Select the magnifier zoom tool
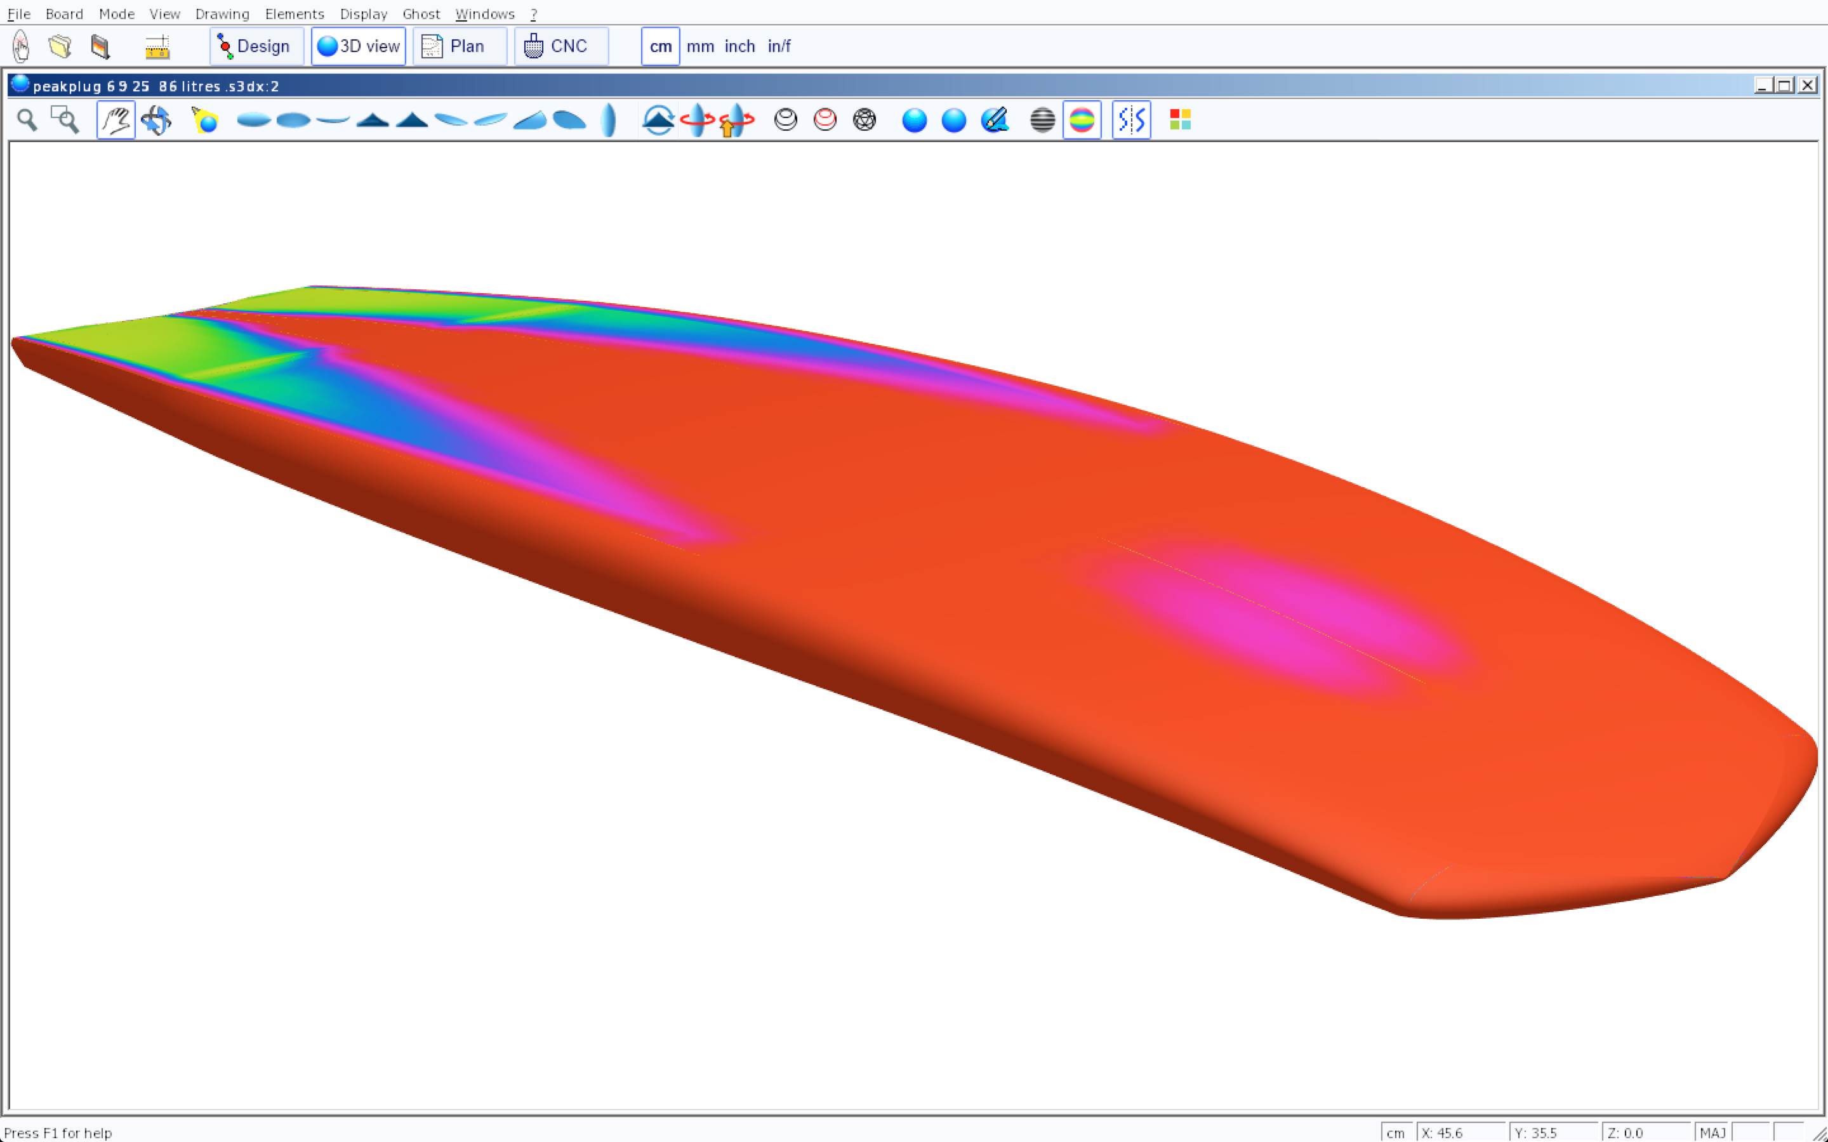1828x1142 pixels. pos(27,120)
